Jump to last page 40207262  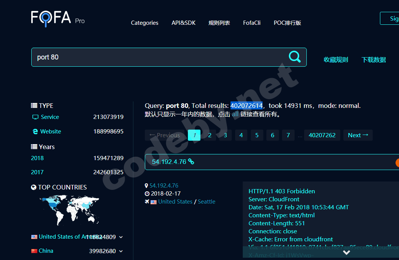(x=322, y=135)
